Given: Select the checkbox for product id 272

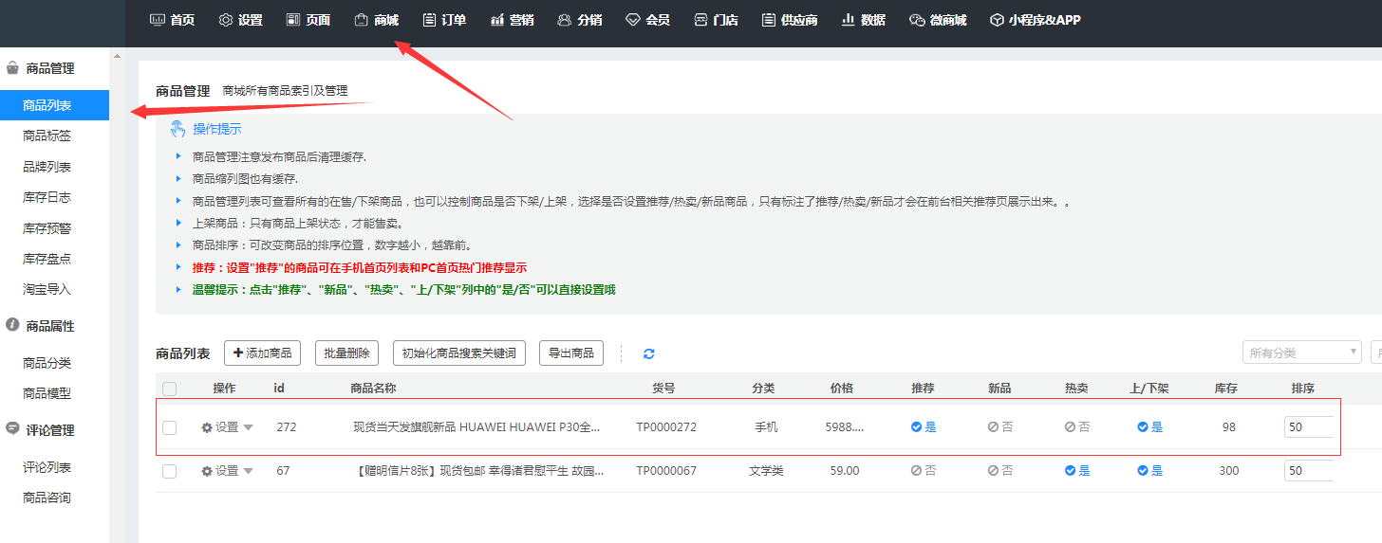Looking at the screenshot, I should [169, 427].
